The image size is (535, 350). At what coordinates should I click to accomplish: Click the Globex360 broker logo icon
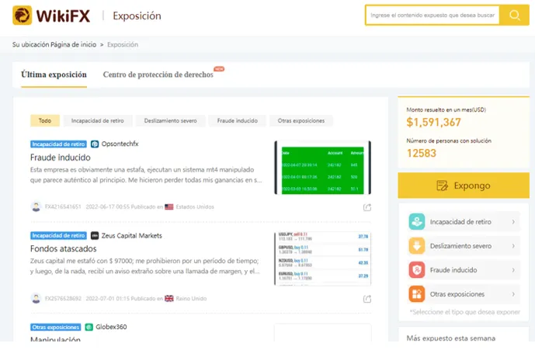point(89,327)
